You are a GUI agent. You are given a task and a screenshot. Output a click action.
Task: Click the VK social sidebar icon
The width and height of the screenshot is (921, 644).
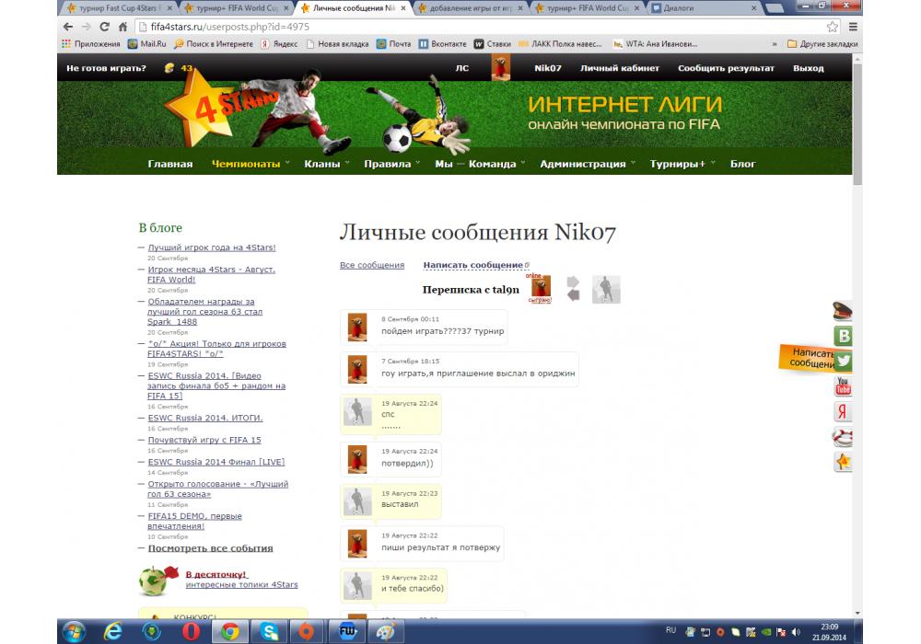[842, 337]
